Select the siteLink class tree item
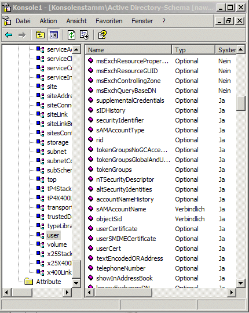 click(x=57, y=114)
